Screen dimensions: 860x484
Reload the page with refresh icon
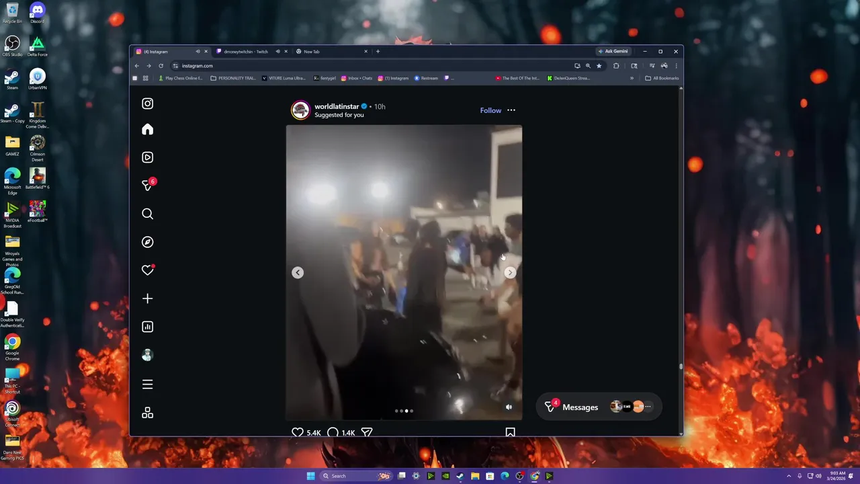(161, 66)
